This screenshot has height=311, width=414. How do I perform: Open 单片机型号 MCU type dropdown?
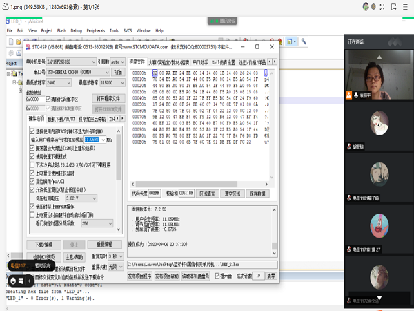tap(71, 62)
